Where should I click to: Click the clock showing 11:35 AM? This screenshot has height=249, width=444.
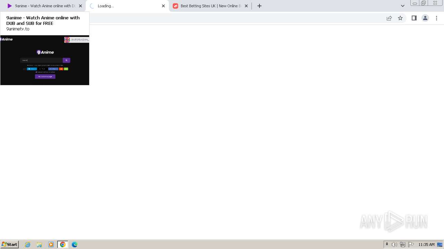(x=426, y=245)
